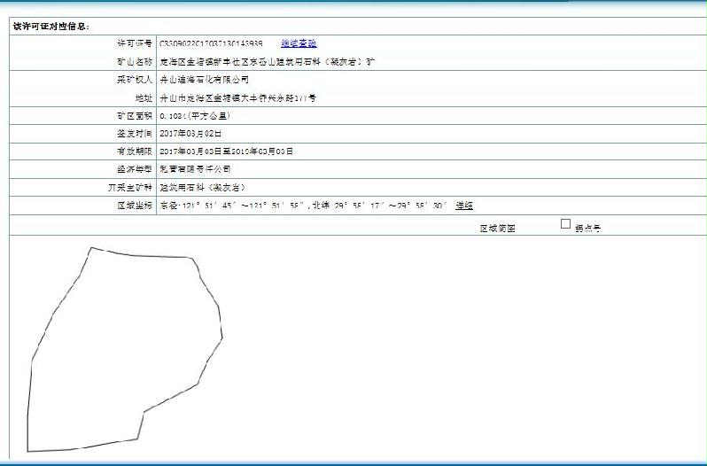Click the 有效期限 field label
Screen dimensions: 707x466
(x=135, y=151)
